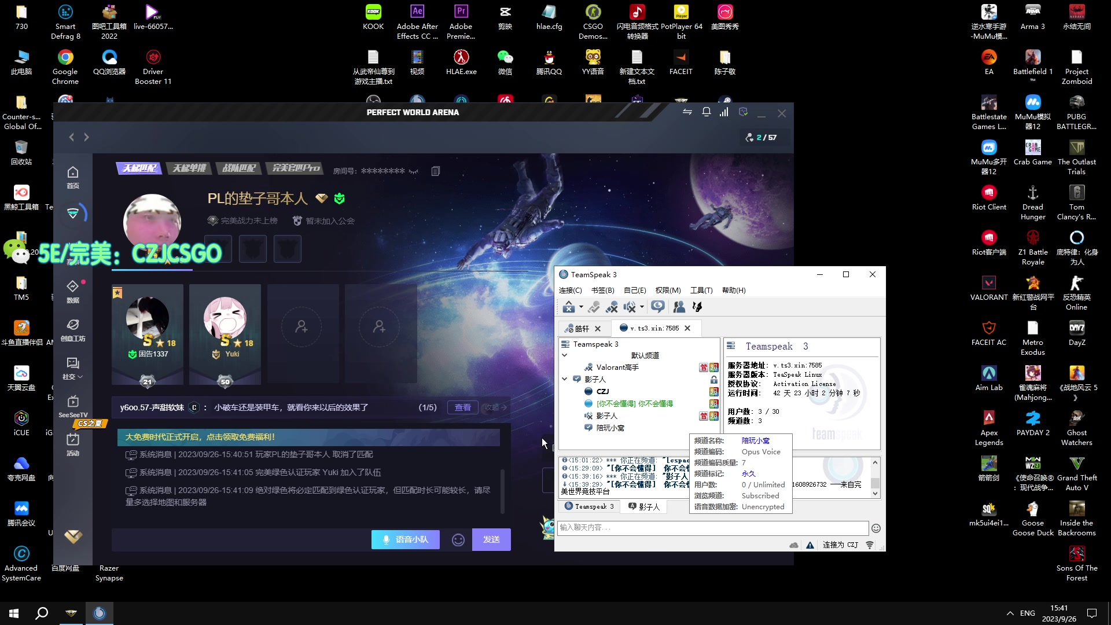Open 创作工坊 icon in Perfect World sidebar
Screen dimensions: 1111x625
click(x=73, y=327)
